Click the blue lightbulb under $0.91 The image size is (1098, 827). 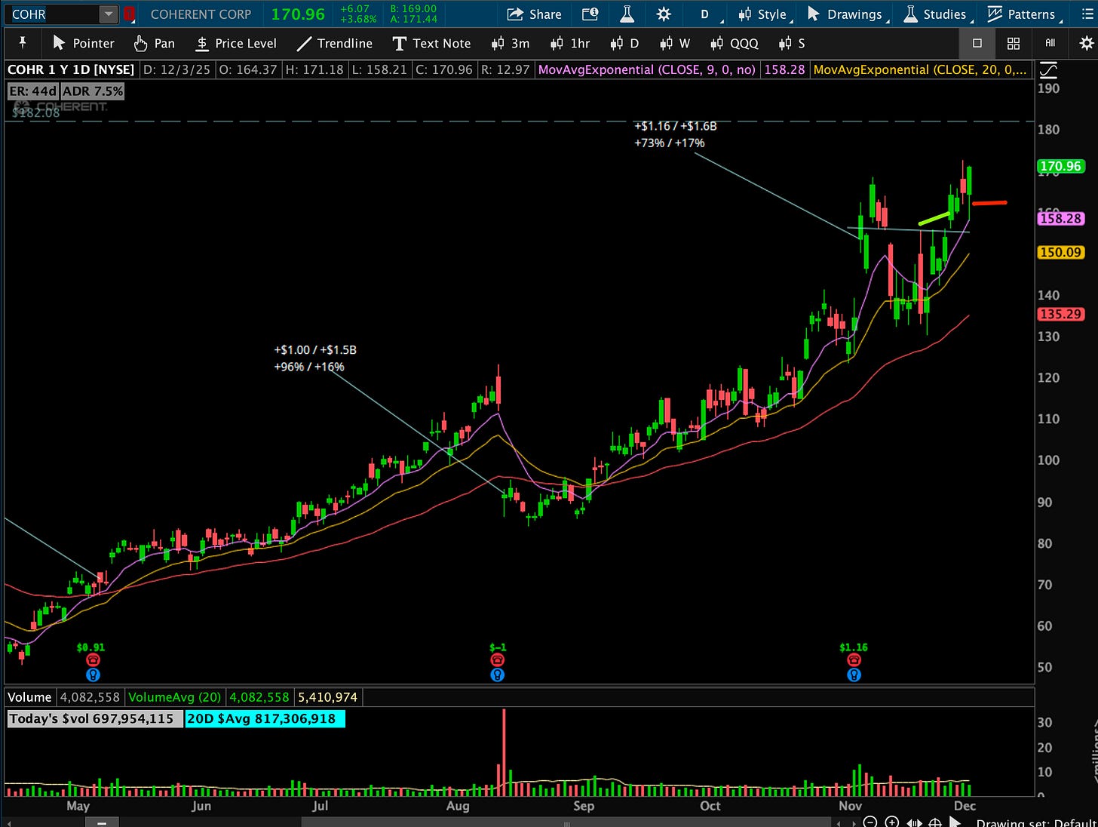[x=93, y=675]
